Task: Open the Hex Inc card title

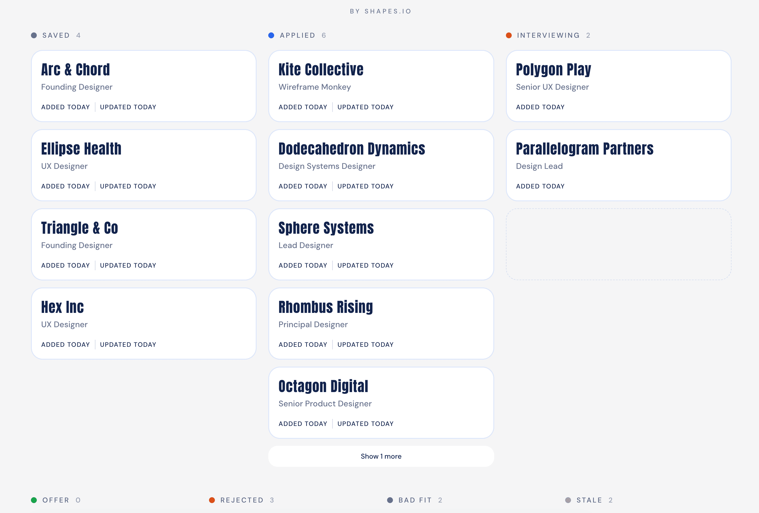Action: pos(62,307)
